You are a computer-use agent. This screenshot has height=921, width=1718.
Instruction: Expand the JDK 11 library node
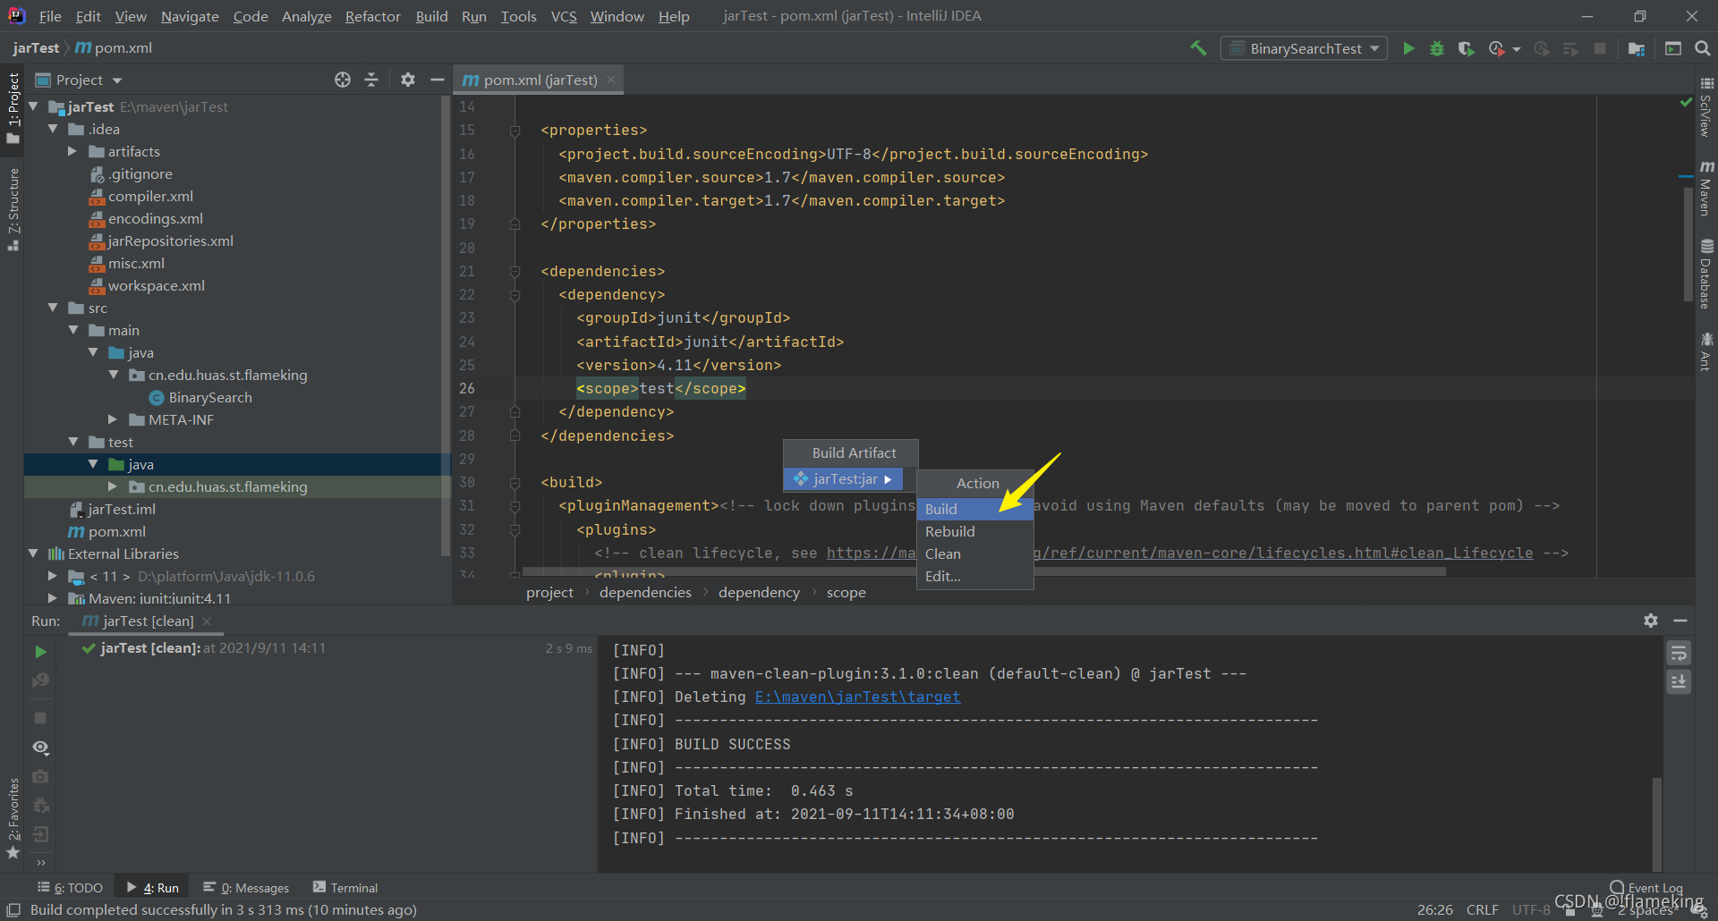pyautogui.click(x=53, y=576)
